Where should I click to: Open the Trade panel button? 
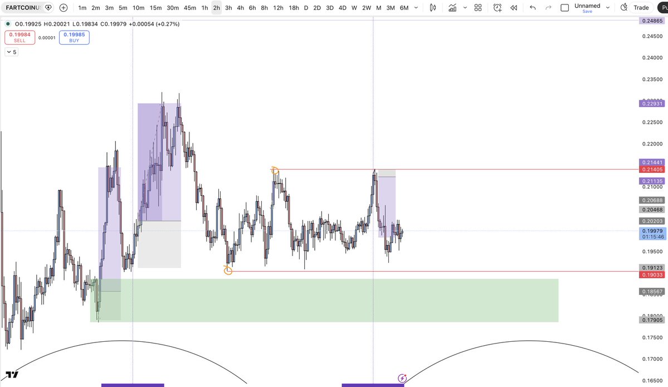coord(641,8)
